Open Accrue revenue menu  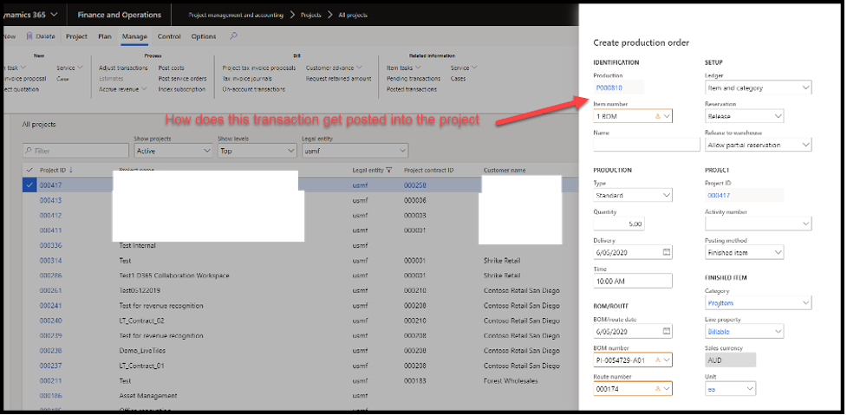pos(122,89)
